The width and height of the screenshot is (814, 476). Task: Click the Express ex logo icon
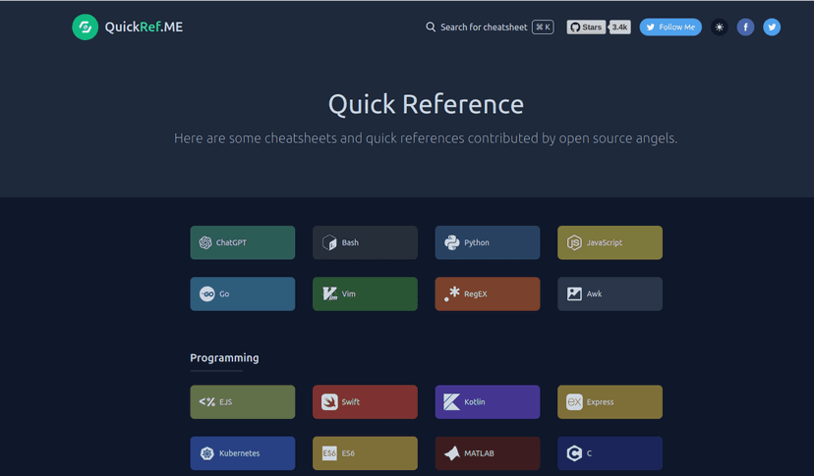[574, 401]
